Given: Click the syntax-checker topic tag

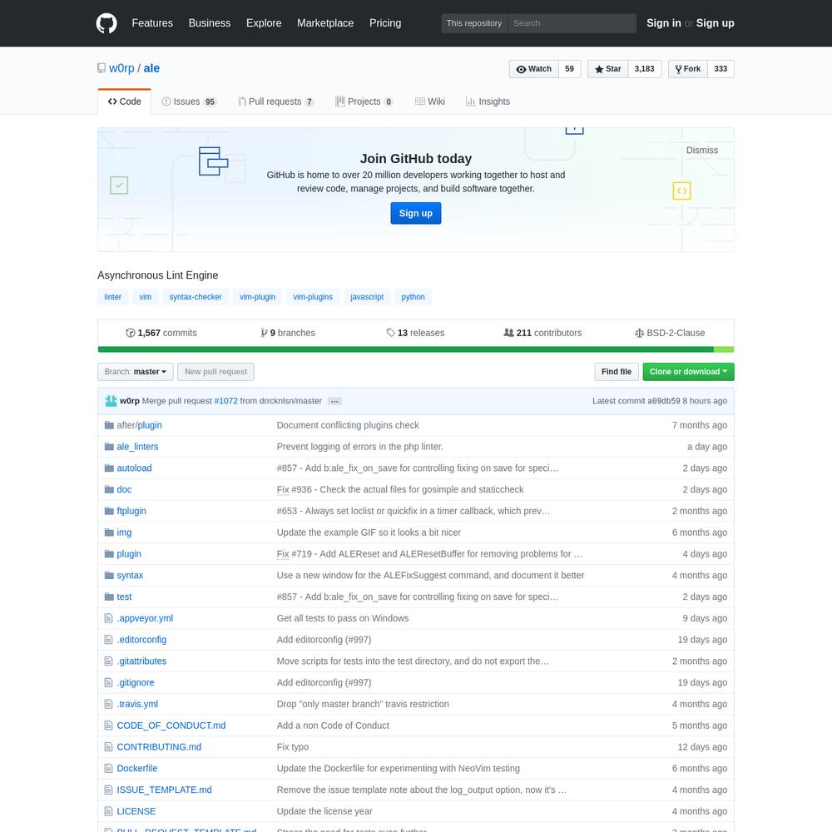Looking at the screenshot, I should (x=196, y=297).
